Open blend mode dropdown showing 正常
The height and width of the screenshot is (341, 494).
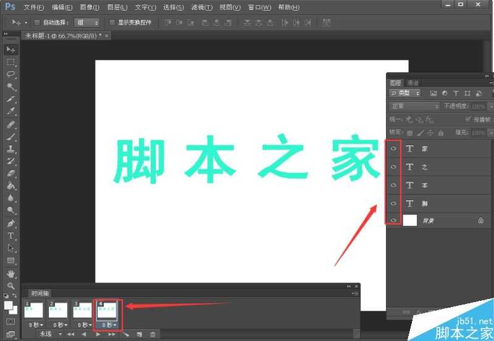point(414,106)
